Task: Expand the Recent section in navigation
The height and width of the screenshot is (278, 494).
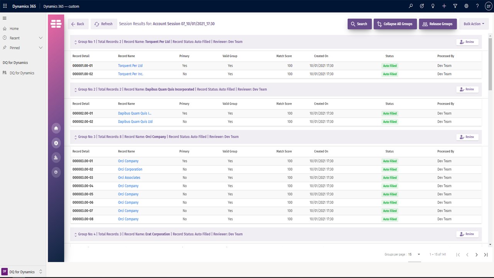Action: (x=41, y=38)
